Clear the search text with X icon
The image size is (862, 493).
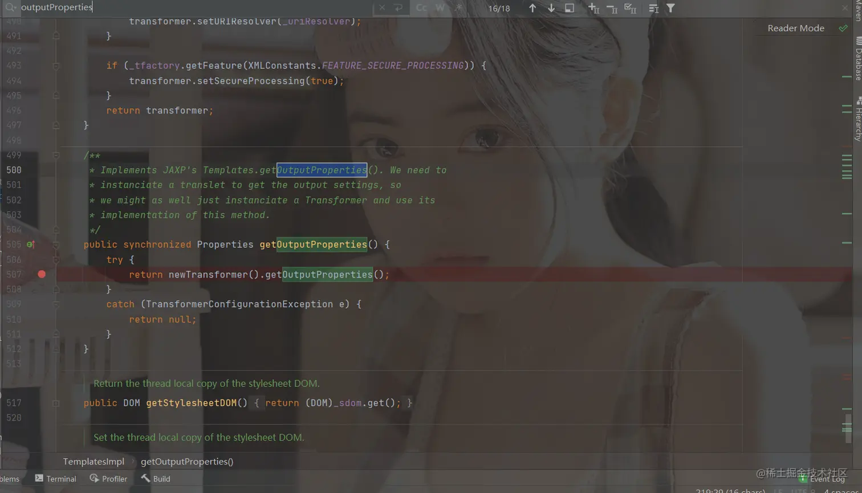[382, 8]
